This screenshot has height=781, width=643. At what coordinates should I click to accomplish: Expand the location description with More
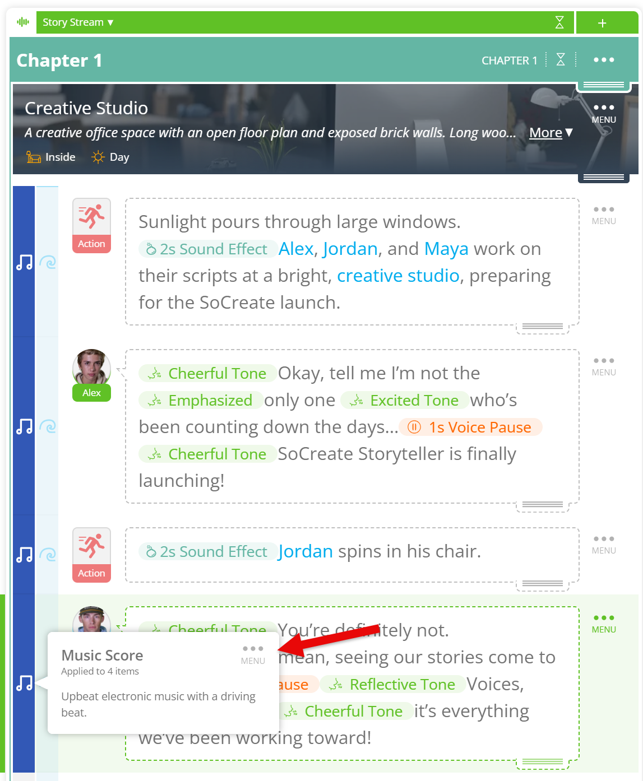point(551,133)
